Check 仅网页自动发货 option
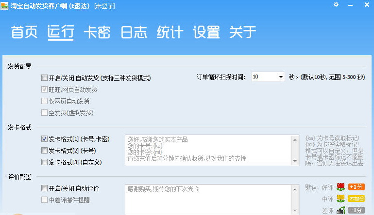374x215 pixels. click(x=44, y=101)
